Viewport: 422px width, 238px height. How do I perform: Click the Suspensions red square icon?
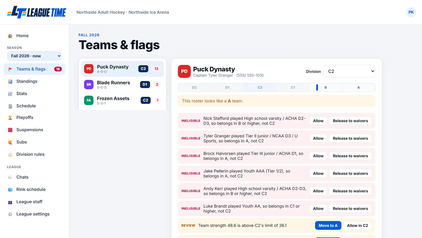[x=10, y=130]
